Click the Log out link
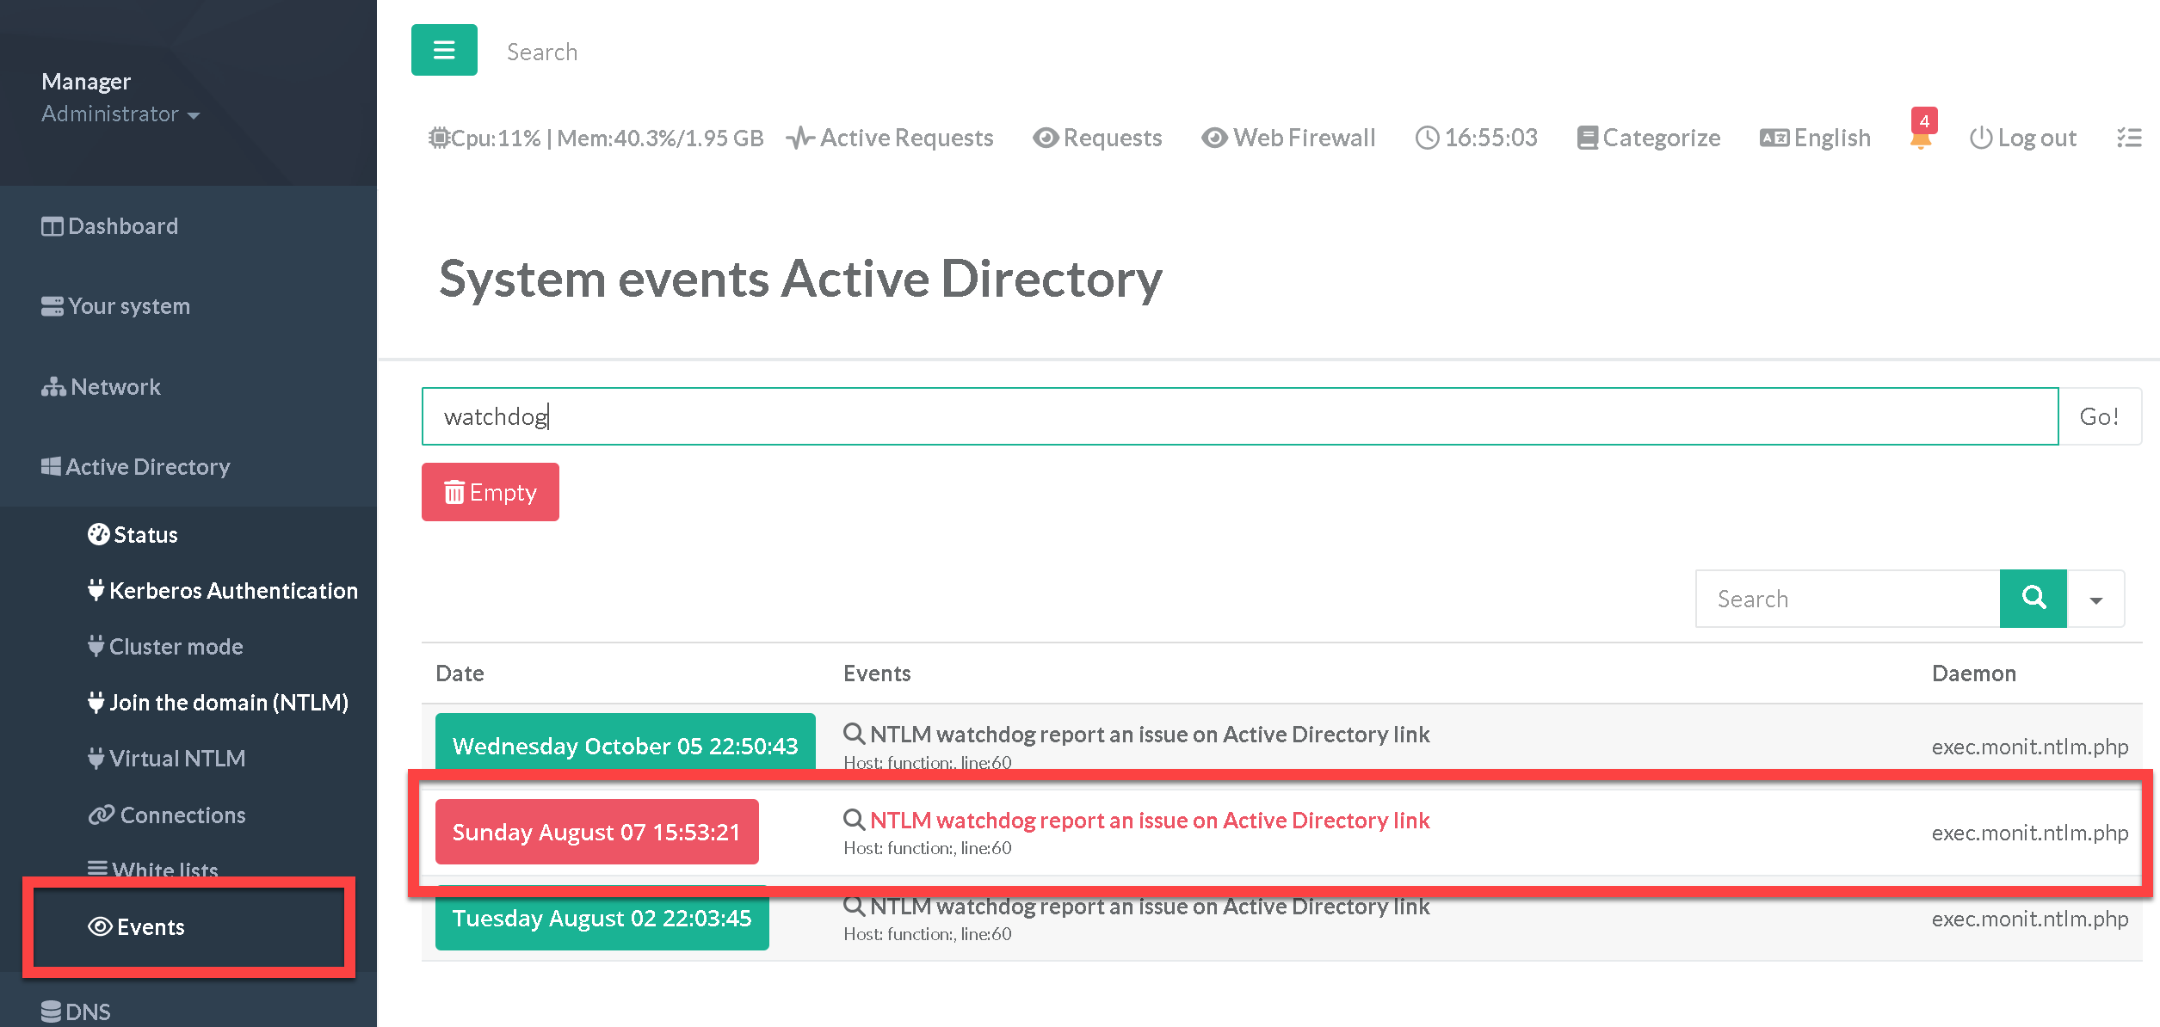 click(x=2022, y=138)
